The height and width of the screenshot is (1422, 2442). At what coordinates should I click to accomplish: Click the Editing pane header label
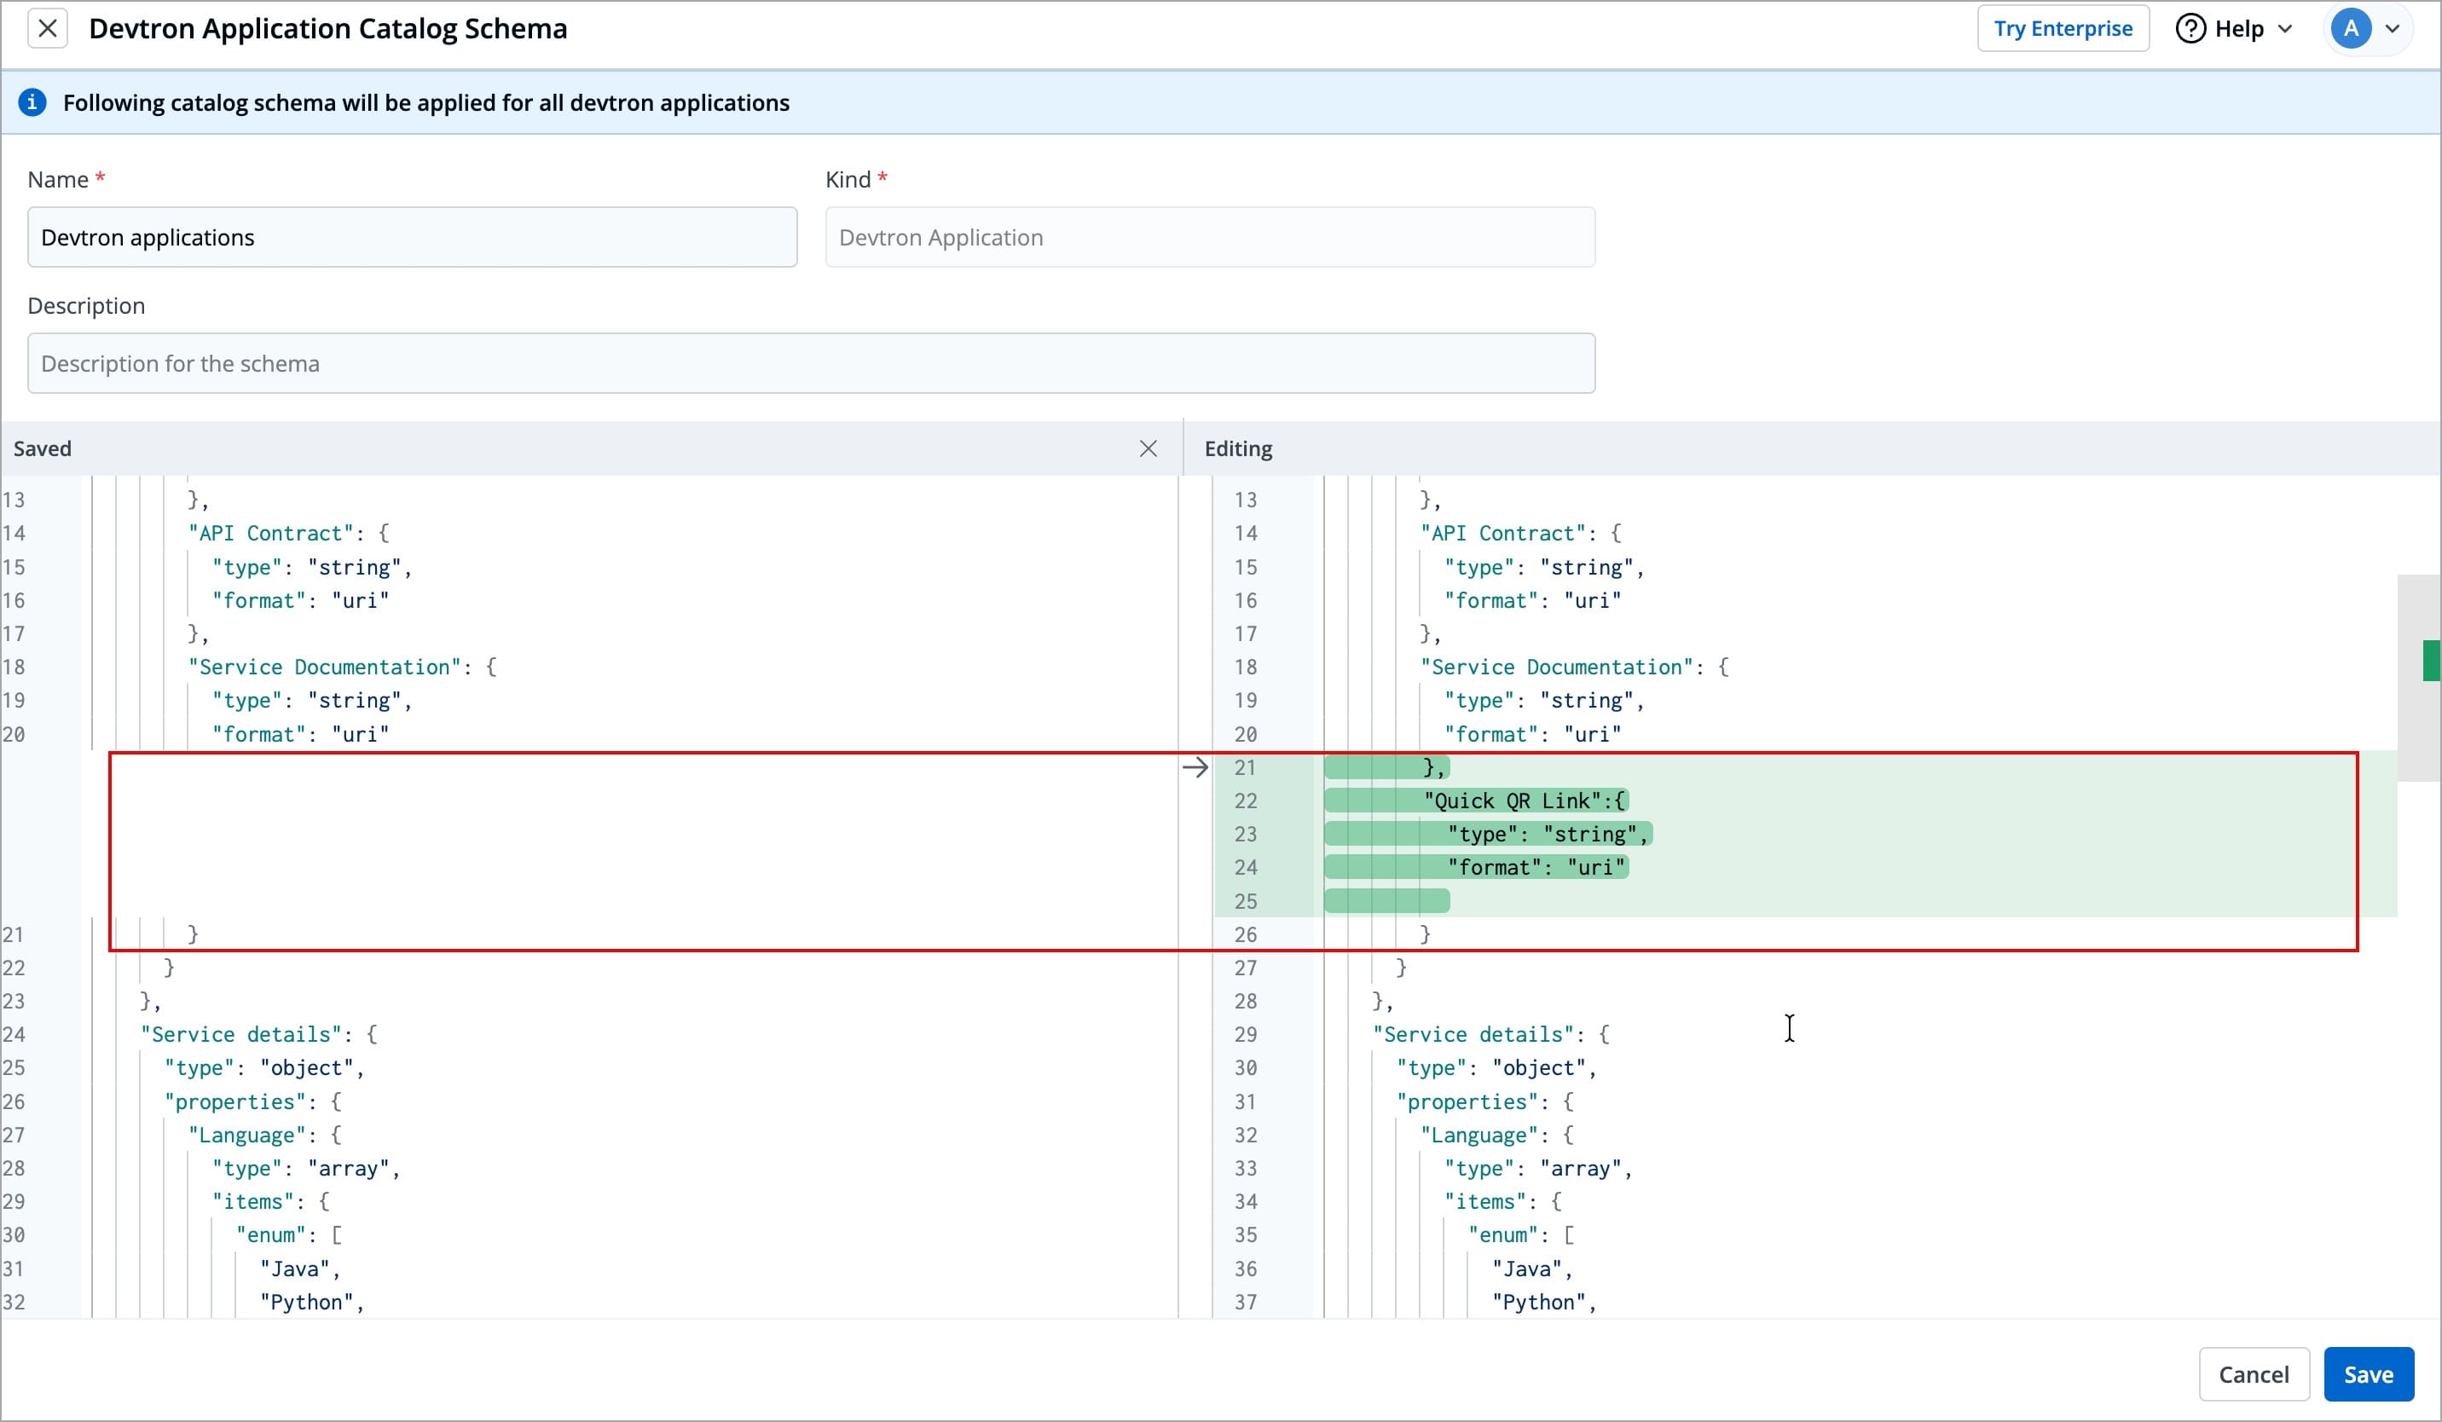point(1237,448)
